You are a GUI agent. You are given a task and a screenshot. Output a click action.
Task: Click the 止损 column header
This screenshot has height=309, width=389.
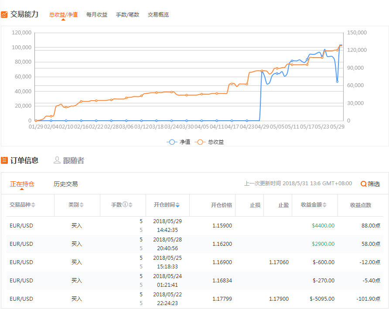click(x=255, y=205)
